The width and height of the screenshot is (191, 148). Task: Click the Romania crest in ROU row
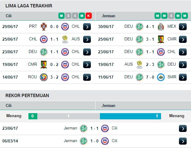(44, 77)
